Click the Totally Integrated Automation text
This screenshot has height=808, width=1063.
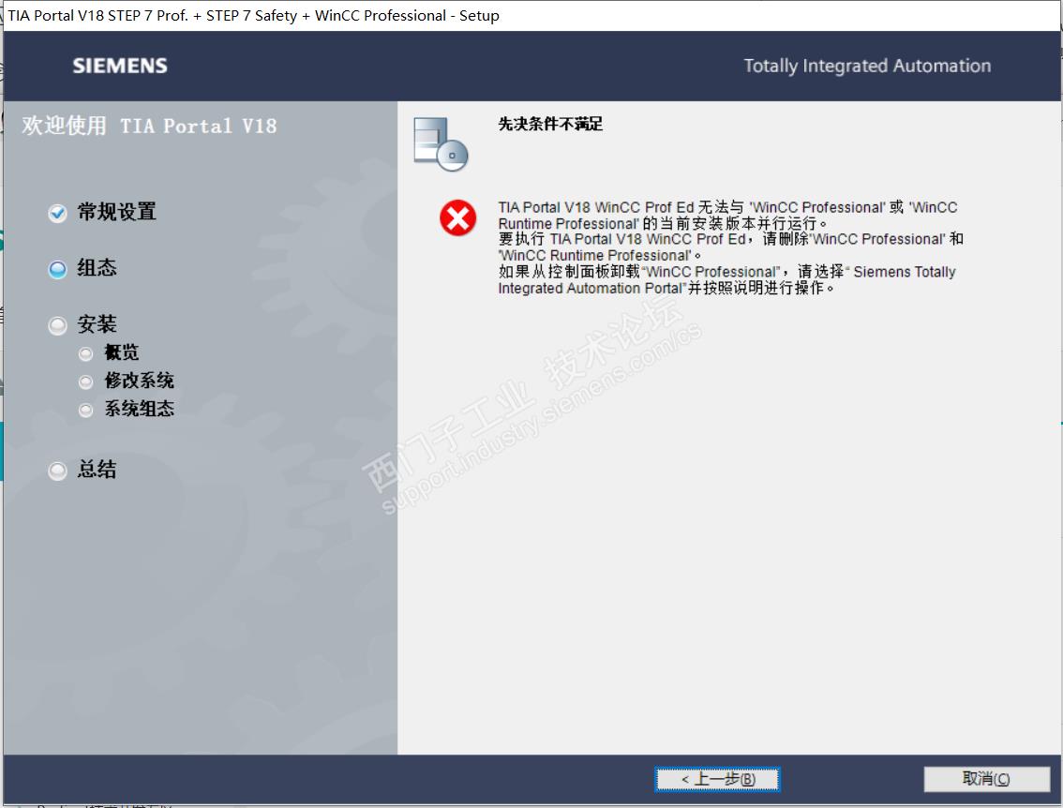point(867,66)
